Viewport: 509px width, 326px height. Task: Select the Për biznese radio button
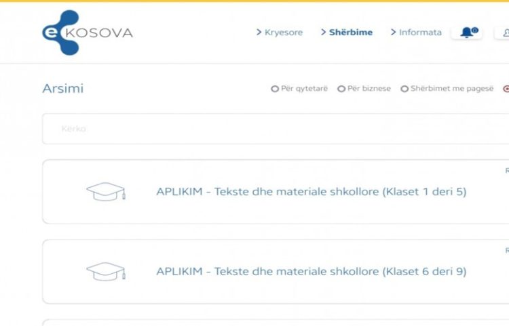pyautogui.click(x=341, y=89)
